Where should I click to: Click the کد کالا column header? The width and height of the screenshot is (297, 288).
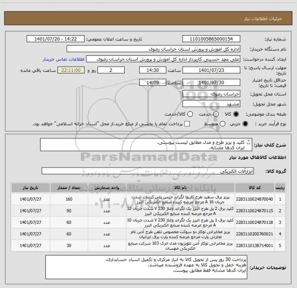(255, 188)
